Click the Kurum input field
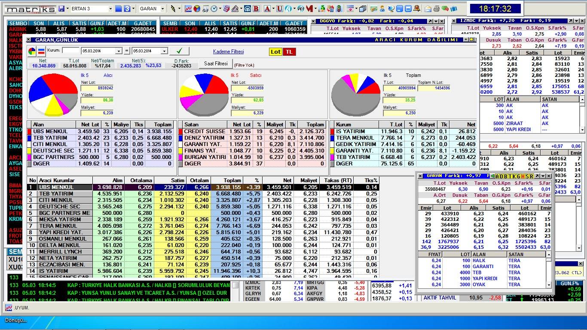 tap(70, 51)
